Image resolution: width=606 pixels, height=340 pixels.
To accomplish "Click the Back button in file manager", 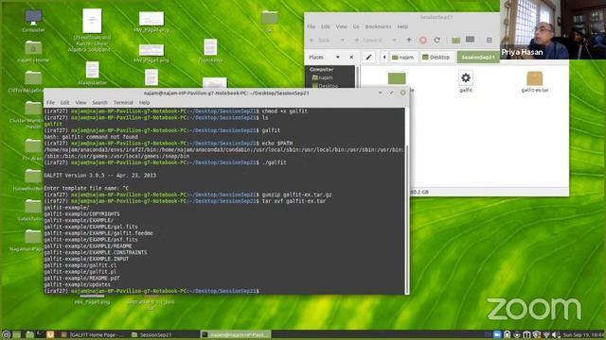I will point(320,40).
